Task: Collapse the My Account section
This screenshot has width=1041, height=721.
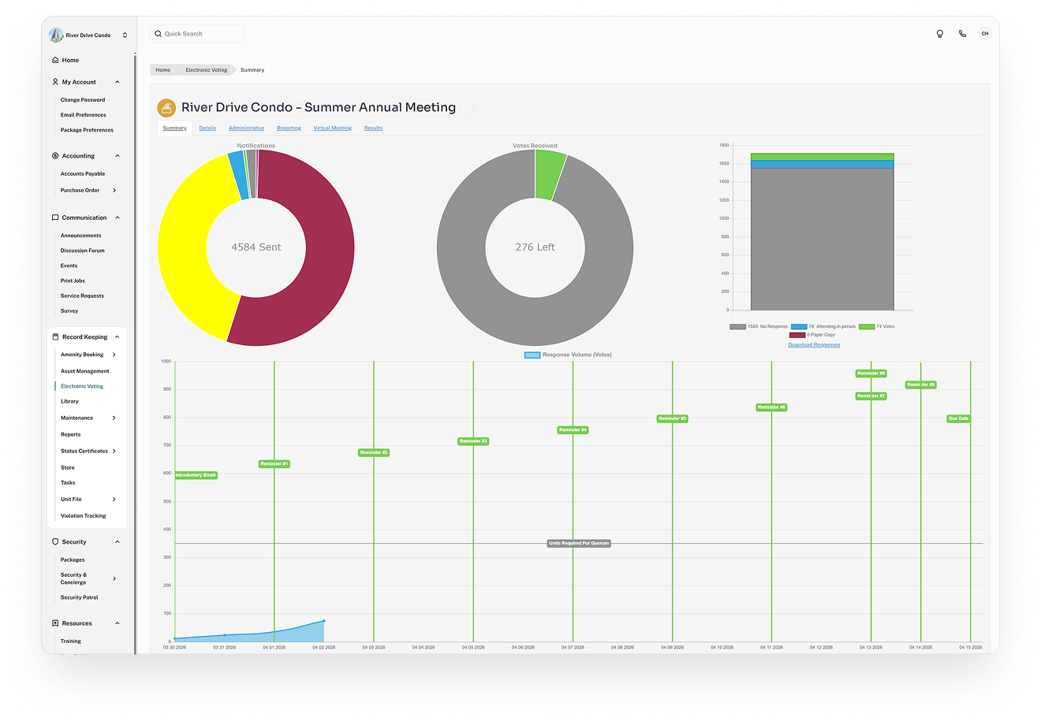Action: coord(118,82)
